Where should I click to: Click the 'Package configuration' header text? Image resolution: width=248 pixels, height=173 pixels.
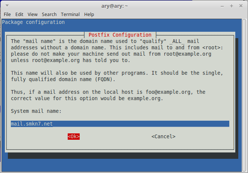(33, 22)
